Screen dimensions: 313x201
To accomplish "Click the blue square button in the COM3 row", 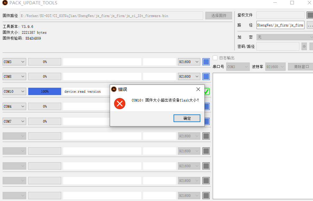I will (206, 62).
